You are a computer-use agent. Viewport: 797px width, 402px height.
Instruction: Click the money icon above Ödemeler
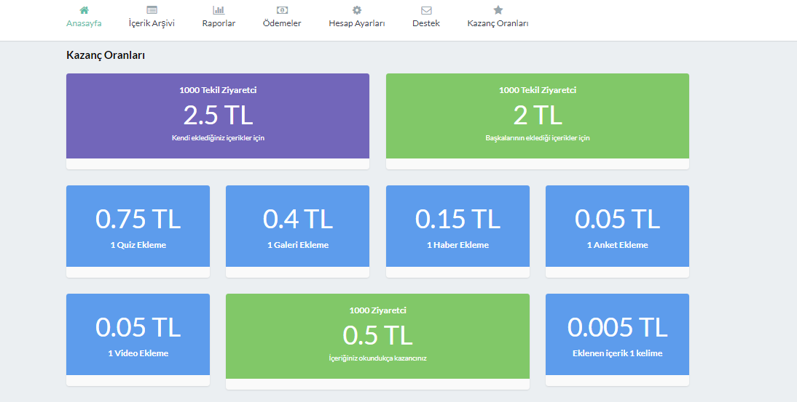tap(282, 10)
